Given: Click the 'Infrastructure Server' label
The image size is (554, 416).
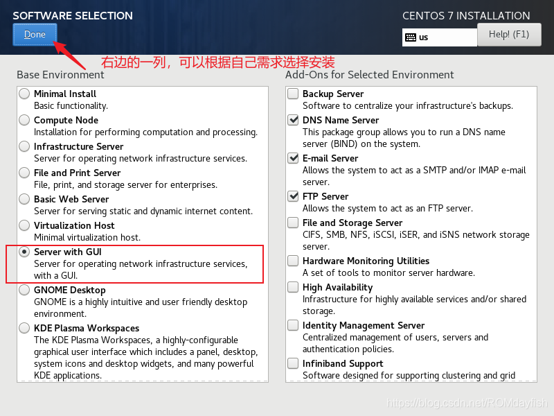Looking at the screenshot, I should (x=78, y=146).
